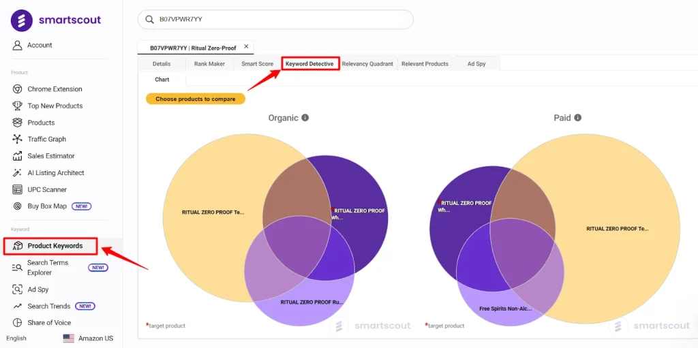
Task: Select the Keyword Detective tab
Action: tap(310, 63)
